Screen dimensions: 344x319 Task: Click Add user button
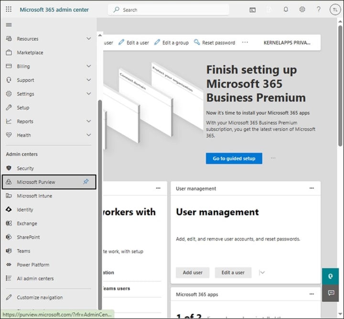[193, 273]
